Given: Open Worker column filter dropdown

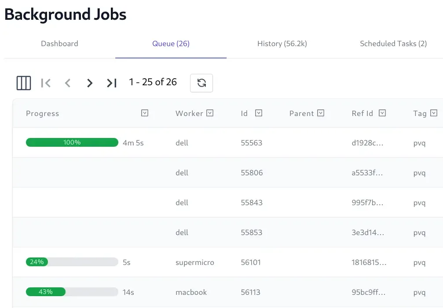Looking at the screenshot, I should (x=210, y=113).
